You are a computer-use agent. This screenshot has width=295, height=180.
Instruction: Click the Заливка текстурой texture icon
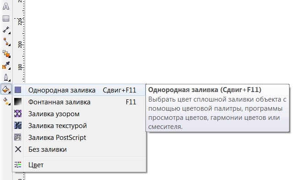coord(18,125)
